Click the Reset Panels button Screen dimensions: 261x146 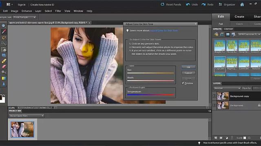pos(171,4)
